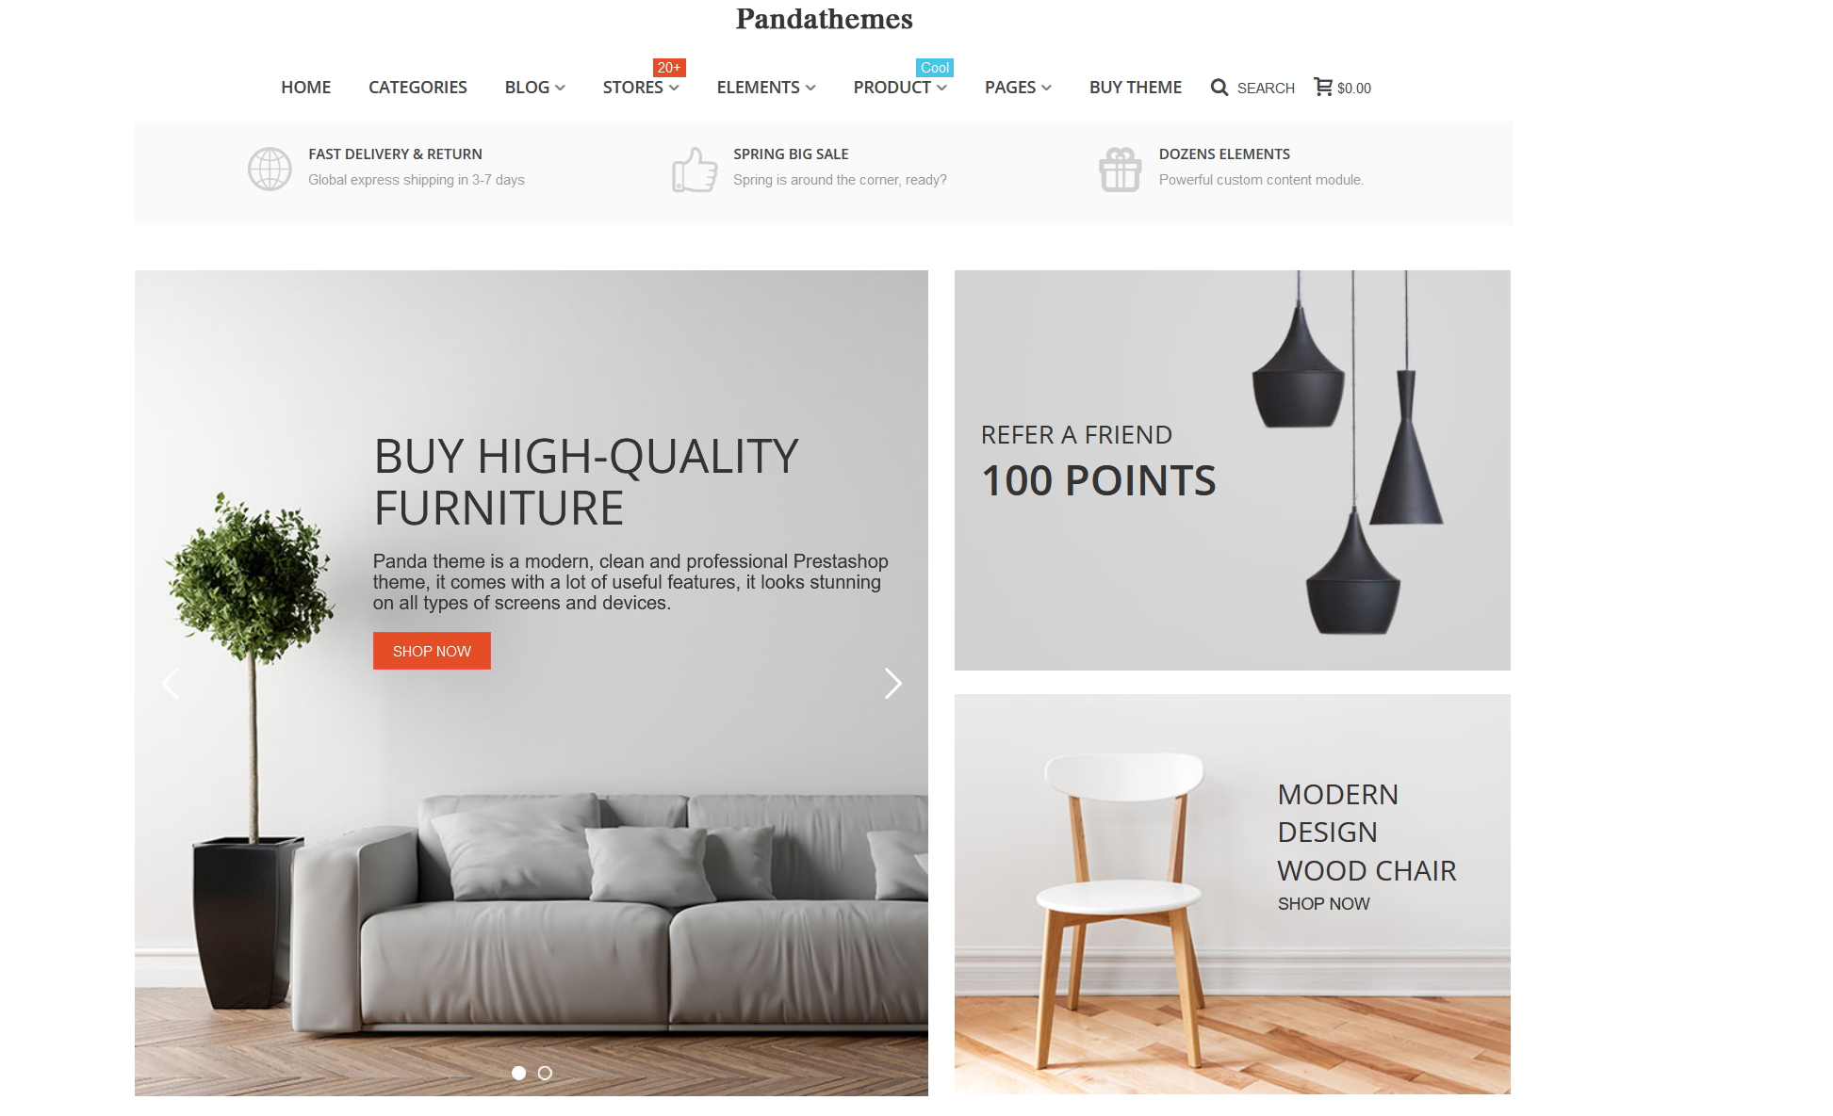
Task: Go to previous slide with left arrow
Action: tap(171, 683)
